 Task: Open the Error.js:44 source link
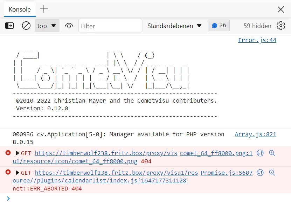(257, 40)
